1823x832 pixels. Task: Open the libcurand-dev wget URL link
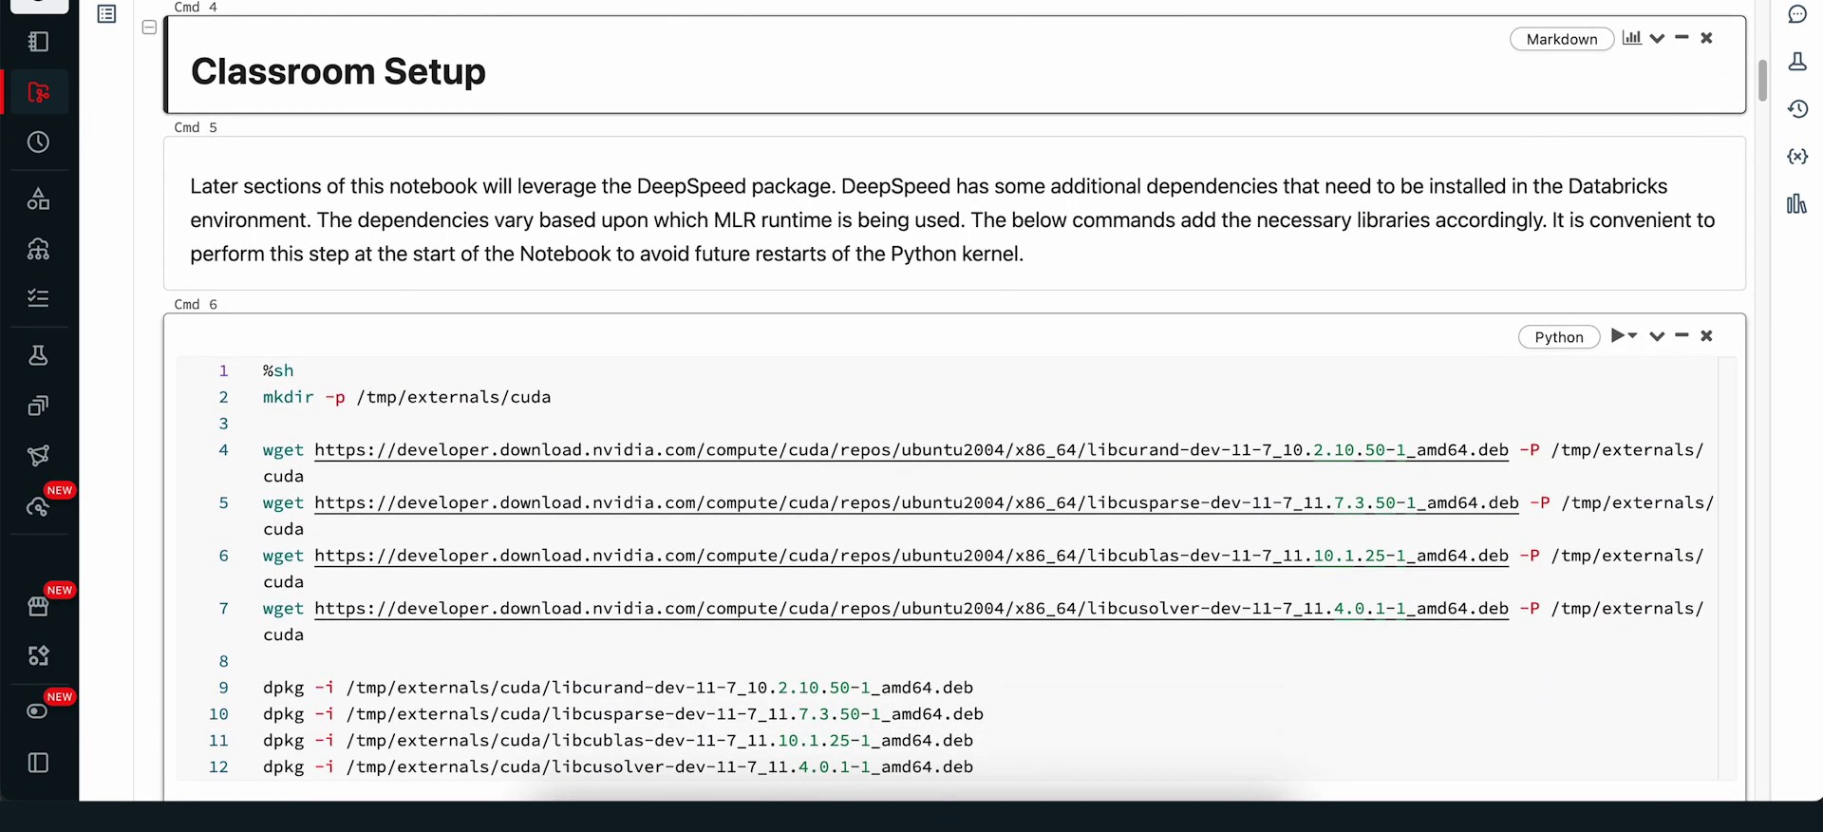coord(911,450)
